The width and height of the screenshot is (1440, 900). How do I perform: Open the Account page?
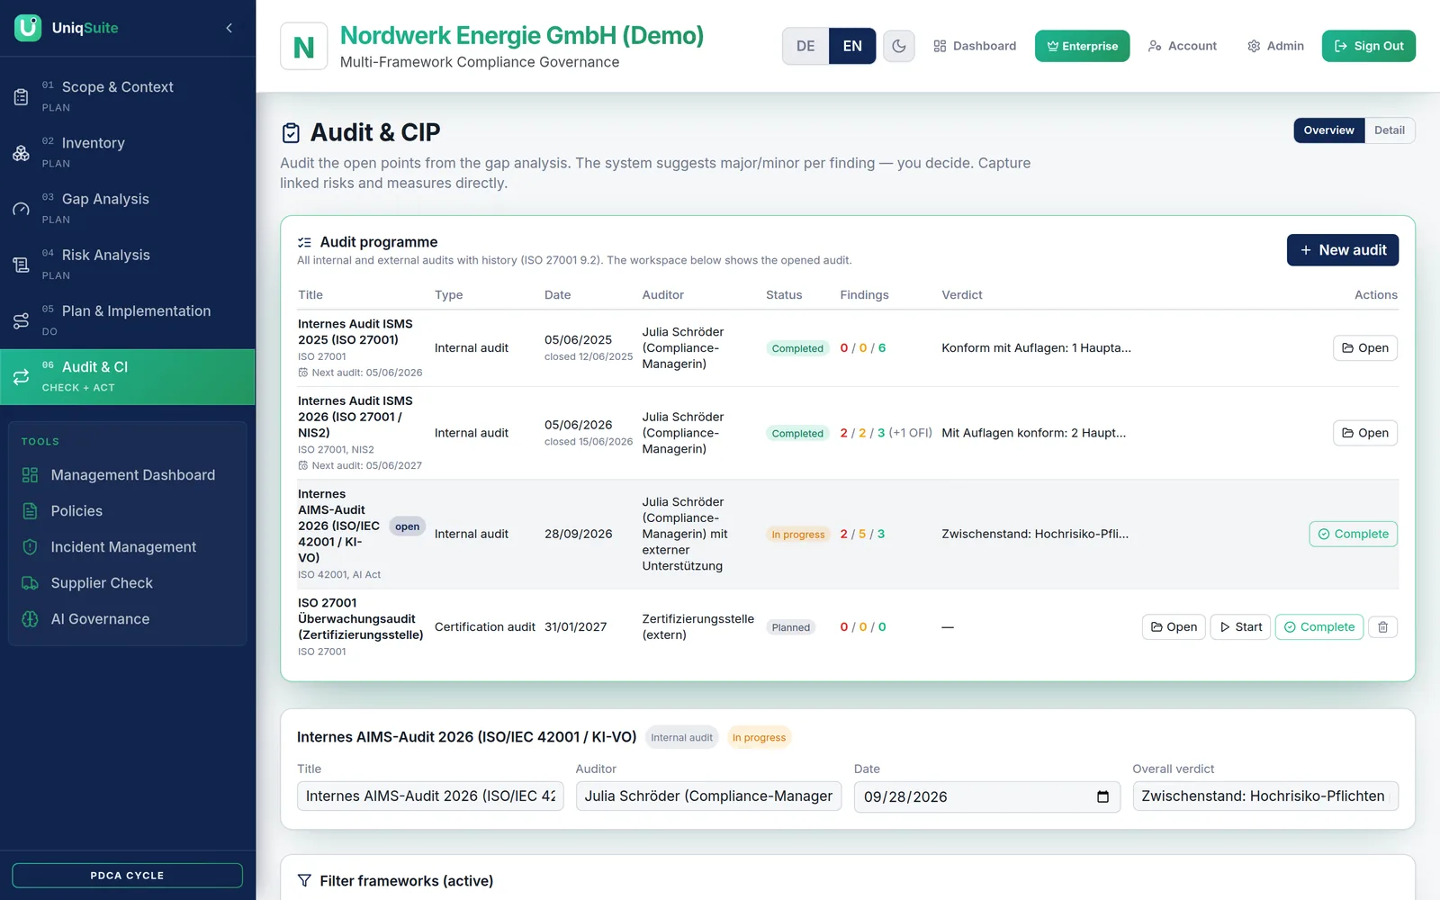(x=1183, y=46)
